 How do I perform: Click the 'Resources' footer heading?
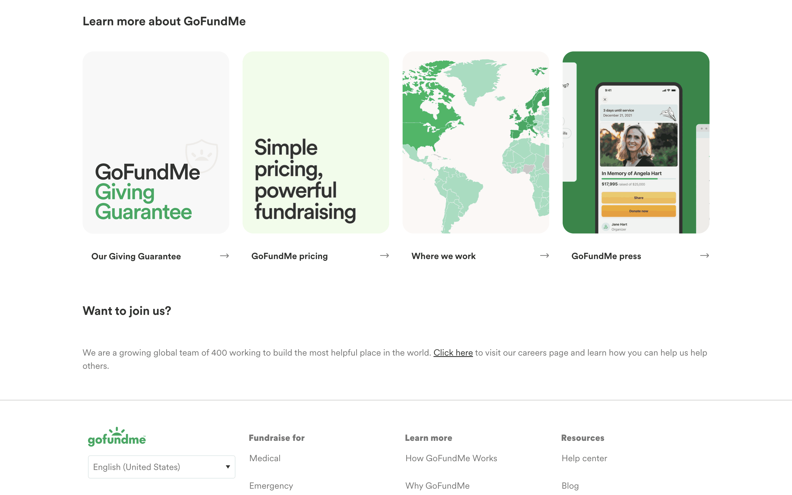pyautogui.click(x=582, y=438)
